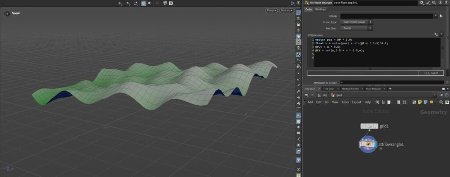This screenshot has height=177, width=450.
Task: Open the Persp view dropdown
Action: pos(271,11)
